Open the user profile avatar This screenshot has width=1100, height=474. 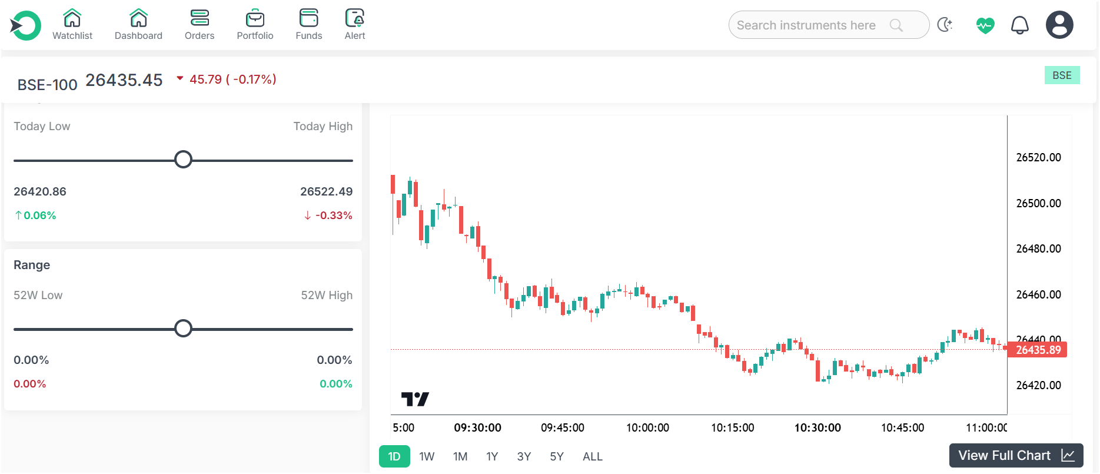pyautogui.click(x=1059, y=25)
